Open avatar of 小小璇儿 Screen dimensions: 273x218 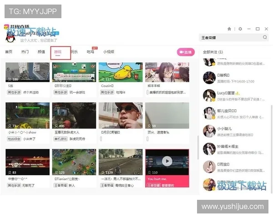pos(209,131)
